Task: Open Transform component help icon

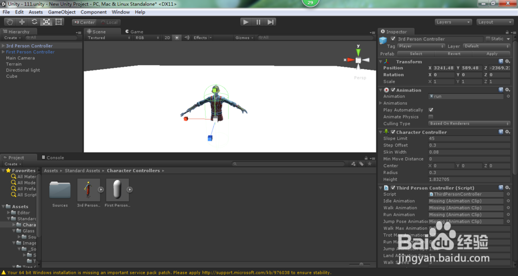Action: click(501, 62)
